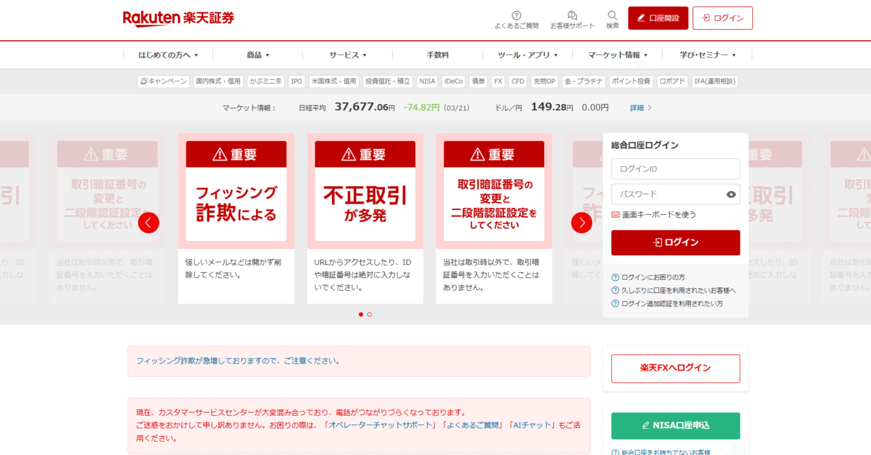Open フィッシング詐欺が急増 notice link

pyautogui.click(x=239, y=361)
